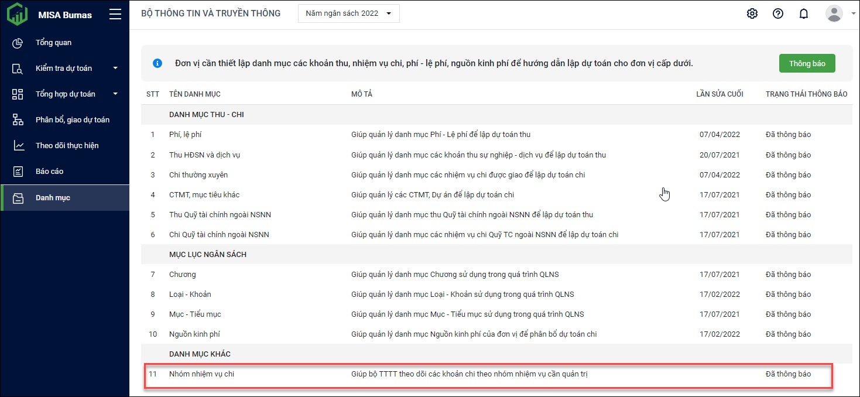Toggle the hamburger sidebar menu
Image resolution: width=860 pixels, height=397 pixels.
coord(115,15)
